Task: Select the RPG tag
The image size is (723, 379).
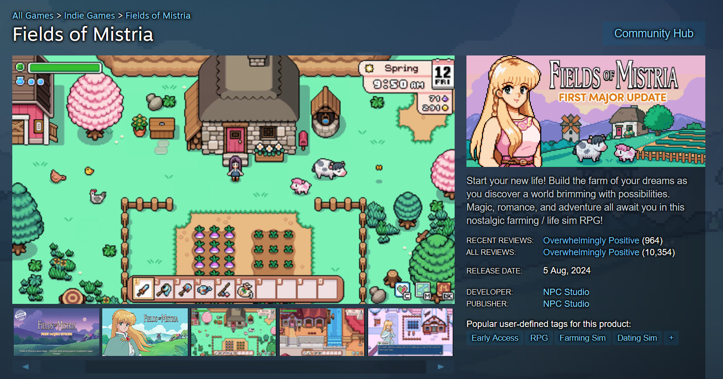Action: pos(539,338)
